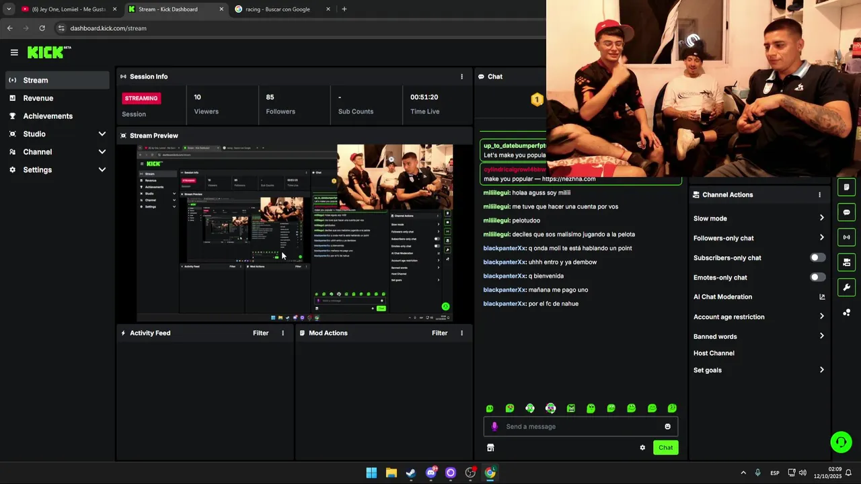This screenshot has width=861, height=484.
Task: Insert the first green blob emote
Action: (x=490, y=408)
